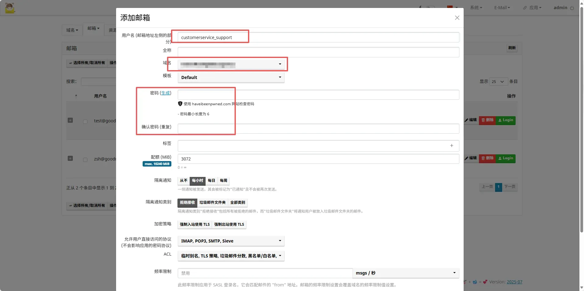Expand the IMAP, POP3, SMTP, Sieve protocol dropdown
This screenshot has height=291, width=584.
pos(231,241)
